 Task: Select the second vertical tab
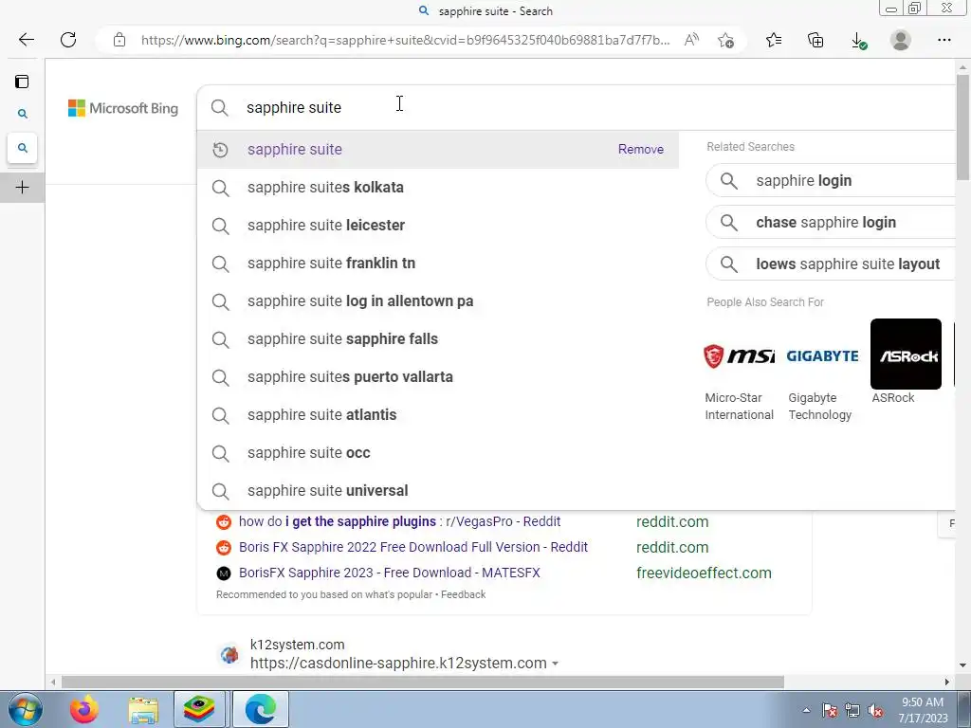tap(23, 148)
